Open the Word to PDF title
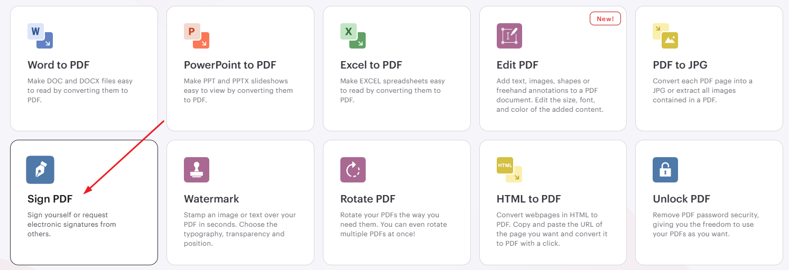 pyautogui.click(x=59, y=65)
